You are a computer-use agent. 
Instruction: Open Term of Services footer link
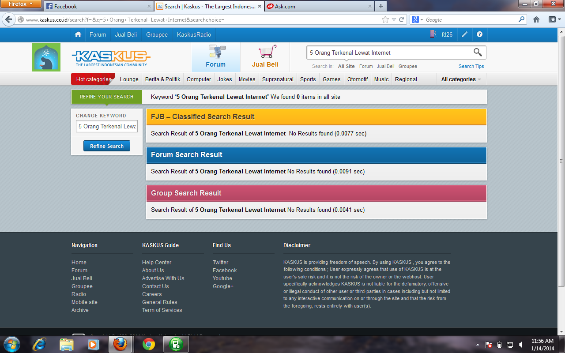click(162, 310)
